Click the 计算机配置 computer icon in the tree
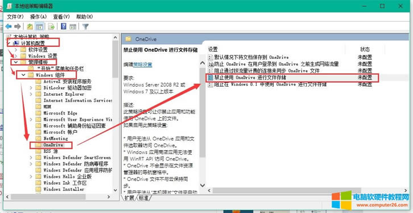This screenshot has width=413, height=213. (16, 43)
